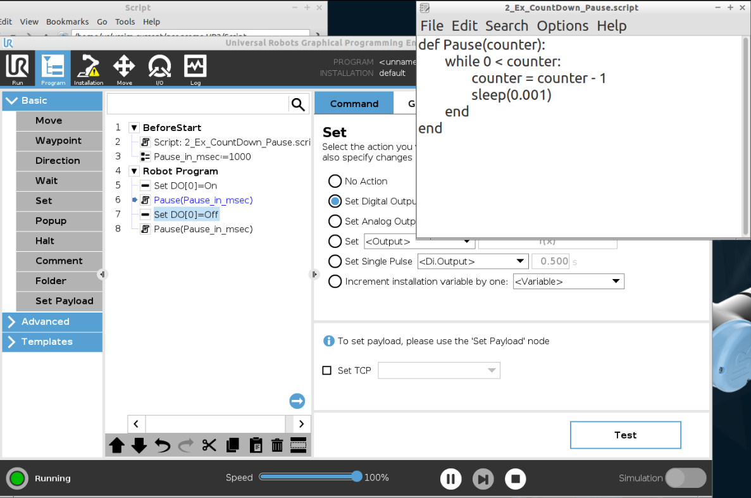Screen dimensions: 751x498
Task: Open the I/O screen icon
Action: click(x=159, y=69)
